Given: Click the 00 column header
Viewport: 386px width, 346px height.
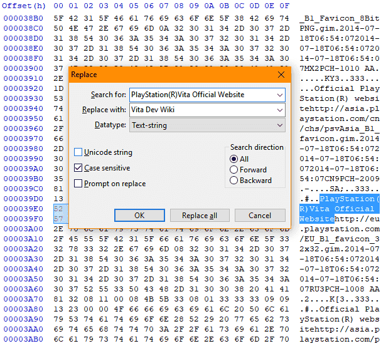Looking at the screenshot, I should coord(58,6).
